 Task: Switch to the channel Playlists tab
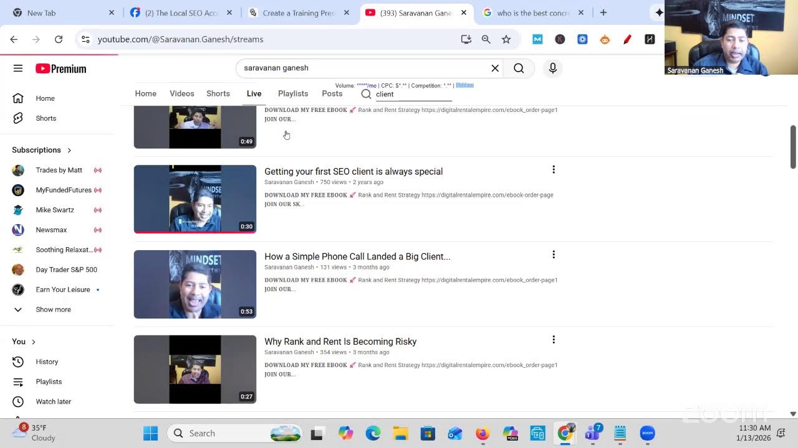(x=293, y=93)
